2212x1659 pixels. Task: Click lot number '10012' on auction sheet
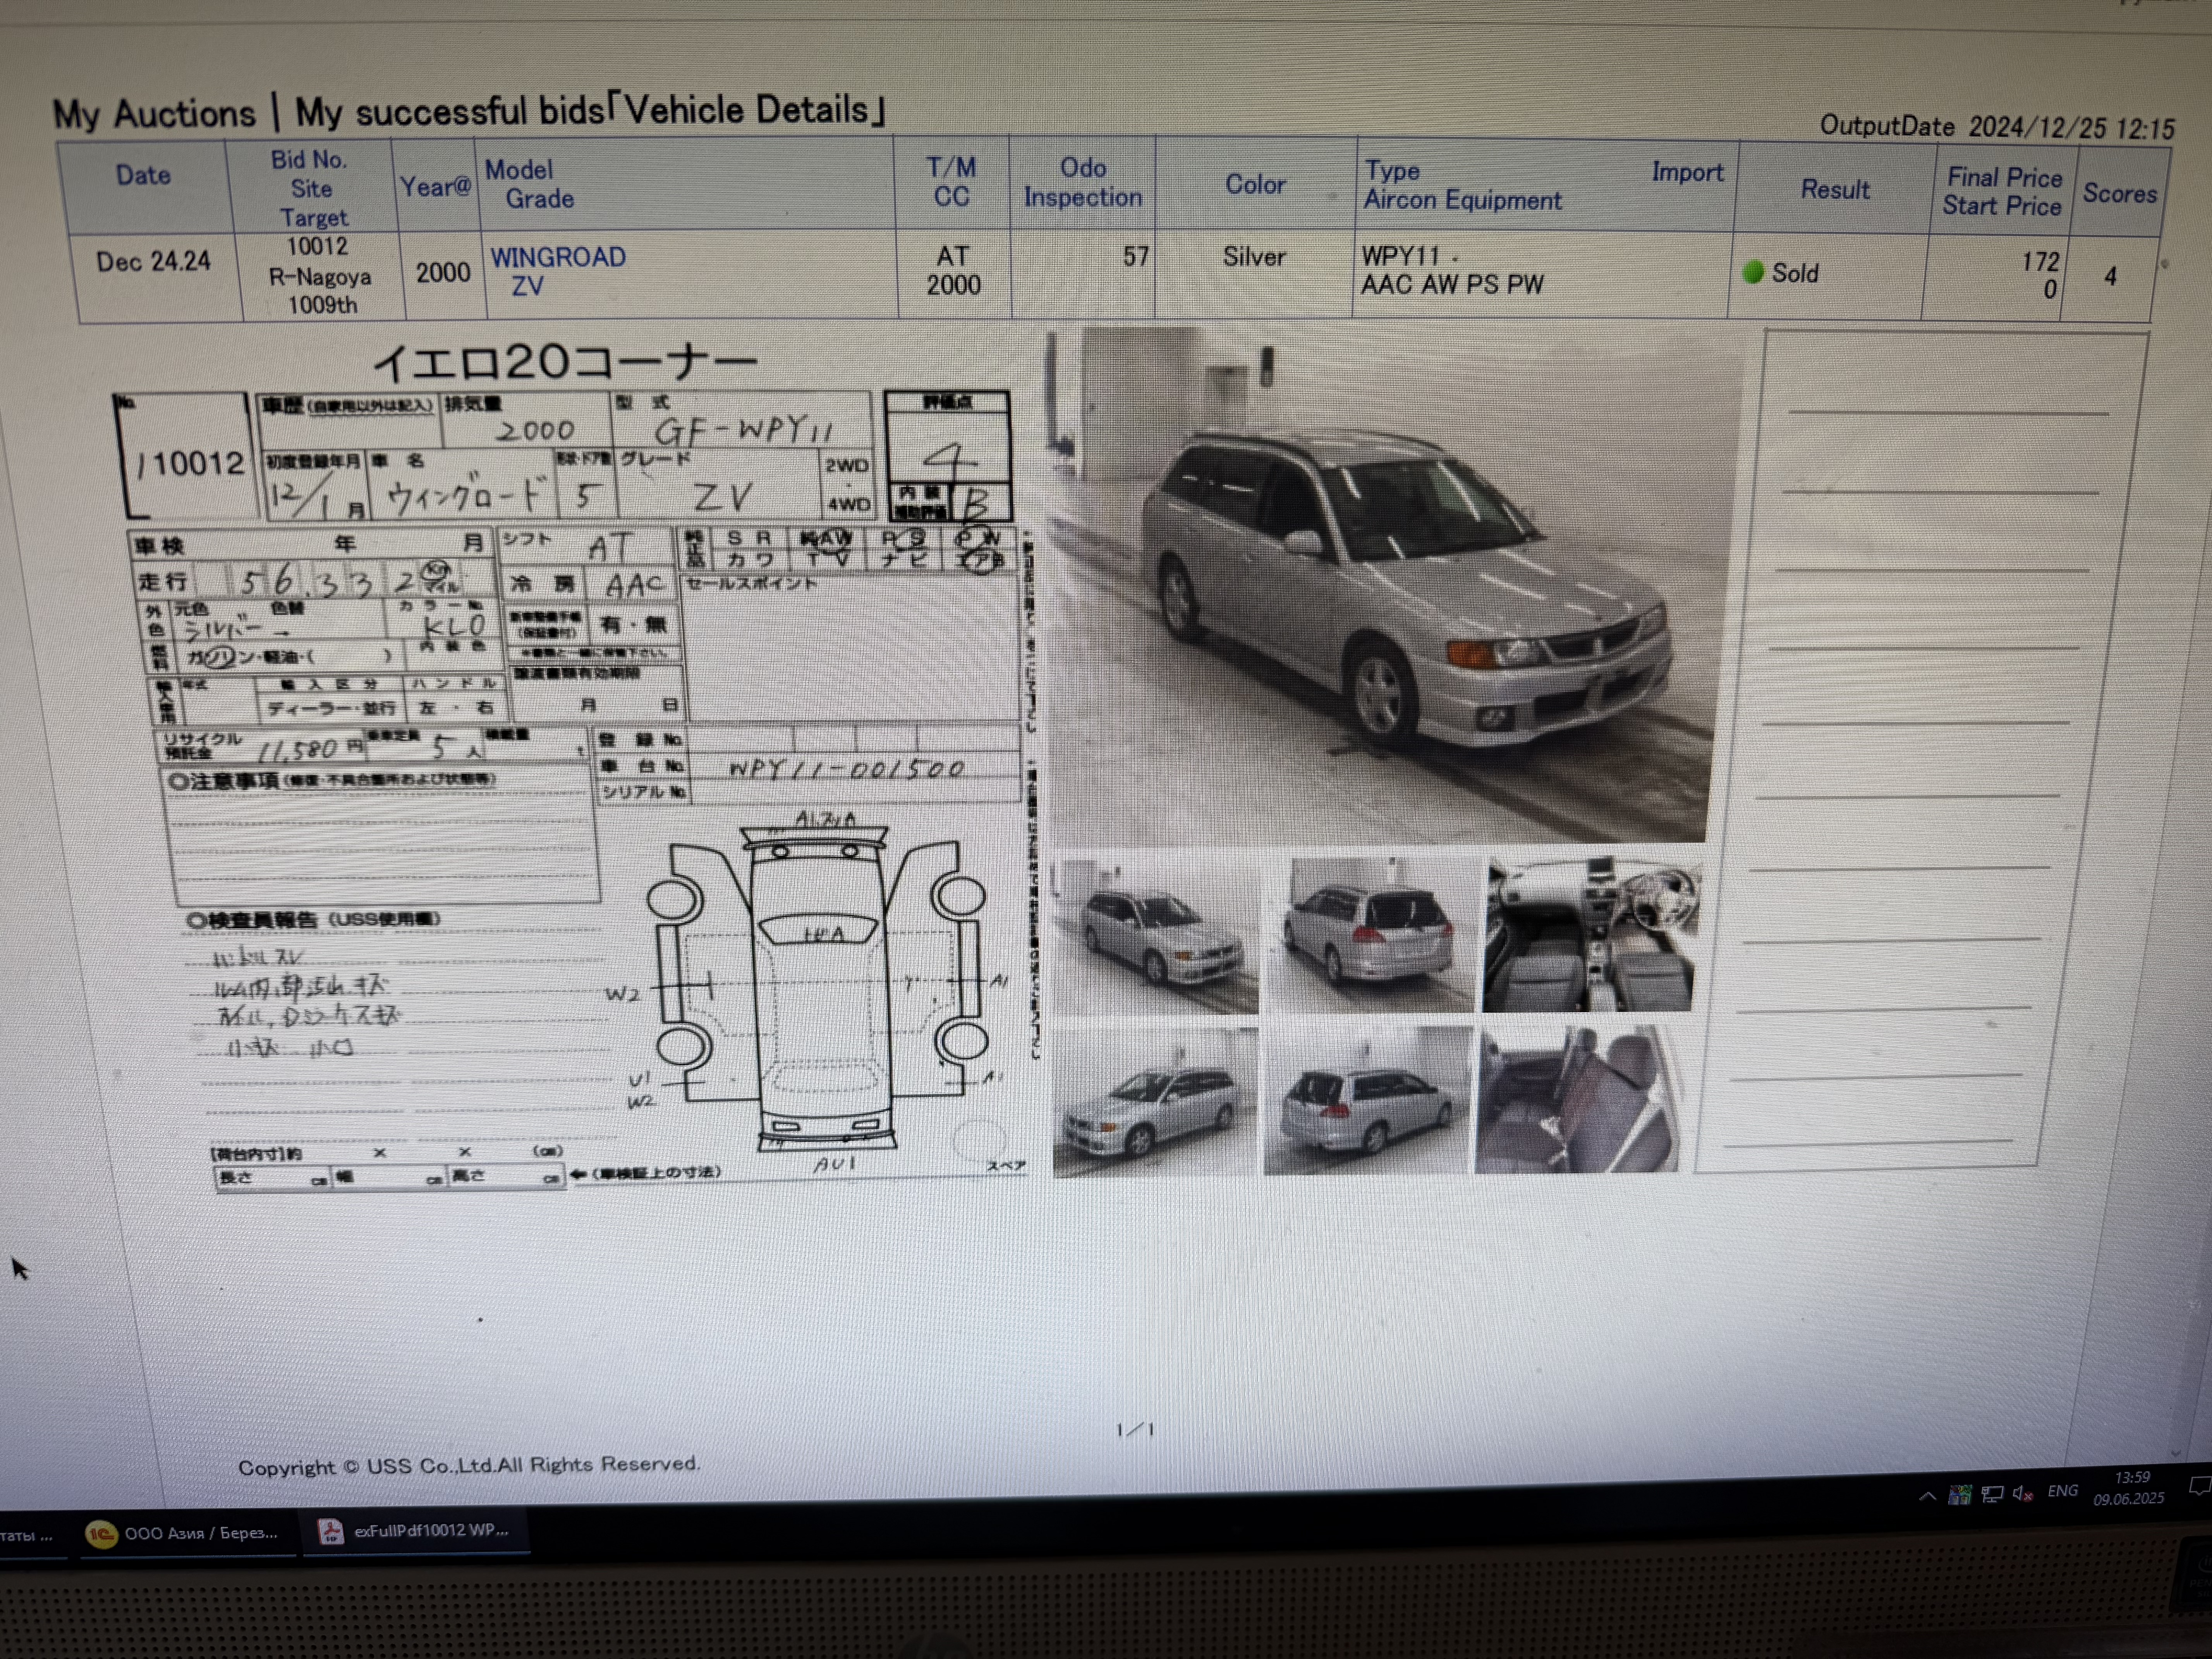[x=197, y=463]
